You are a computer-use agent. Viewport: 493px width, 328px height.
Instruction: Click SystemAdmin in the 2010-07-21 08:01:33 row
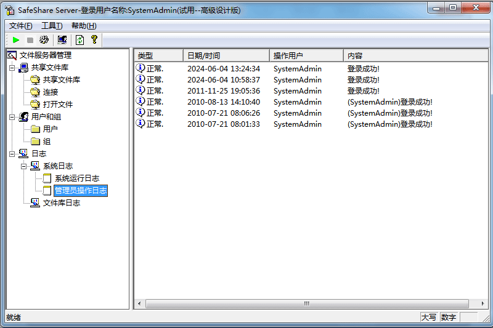pos(298,124)
